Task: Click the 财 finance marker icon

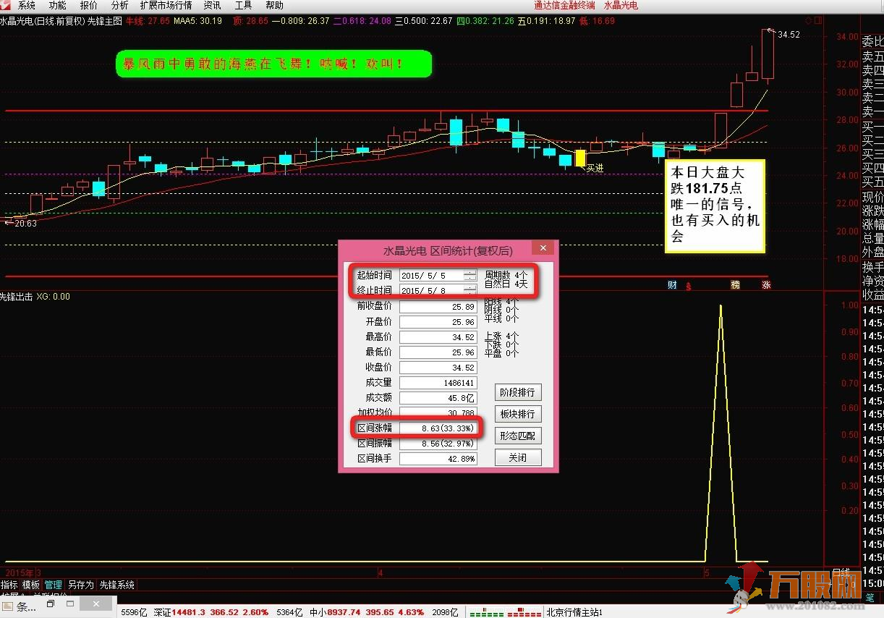Action: coord(672,285)
